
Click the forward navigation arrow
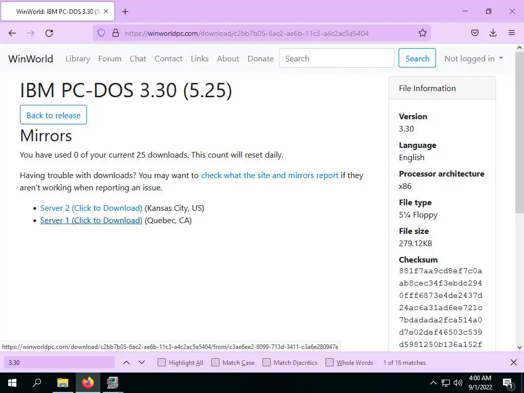31,33
